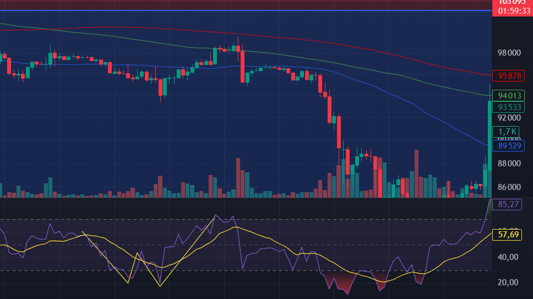Click the 01:59:33 candle countdown timer
The image size is (533, 299).
click(512, 10)
